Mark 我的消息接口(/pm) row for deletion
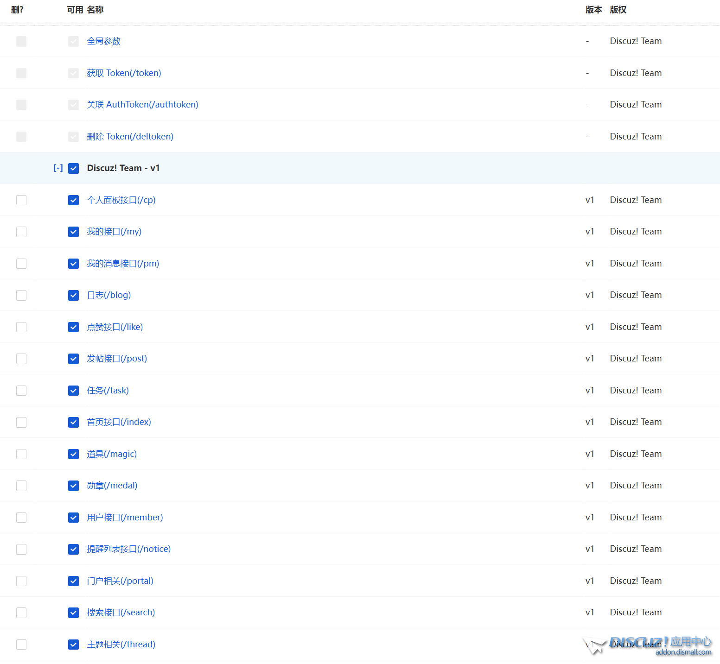This screenshot has height=664, width=720. coord(21,264)
